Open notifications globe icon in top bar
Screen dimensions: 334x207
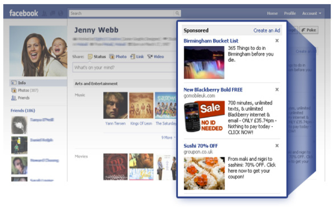tap(61, 14)
